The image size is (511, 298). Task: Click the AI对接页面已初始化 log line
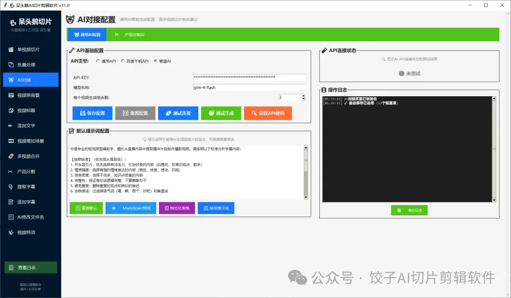350,99
